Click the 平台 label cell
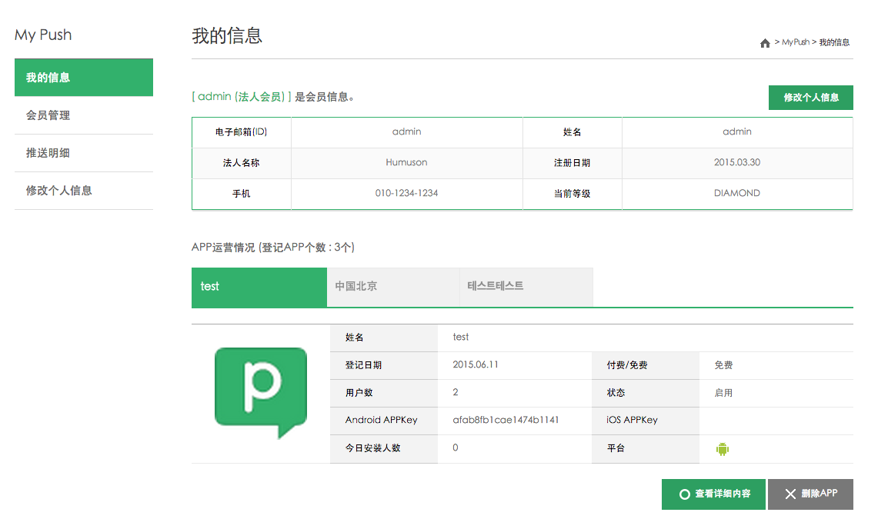This screenshot has height=529, width=888. click(646, 449)
